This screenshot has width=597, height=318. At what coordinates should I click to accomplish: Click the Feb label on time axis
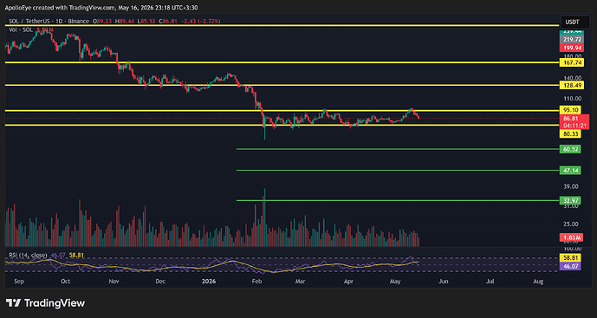[257, 282]
